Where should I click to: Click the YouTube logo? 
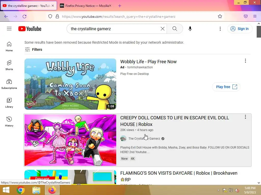click(x=30, y=29)
